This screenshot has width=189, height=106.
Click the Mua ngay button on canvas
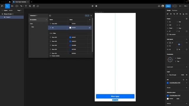point(115,96)
